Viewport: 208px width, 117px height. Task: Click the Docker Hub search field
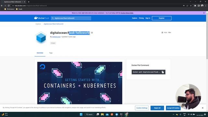(x=71, y=18)
